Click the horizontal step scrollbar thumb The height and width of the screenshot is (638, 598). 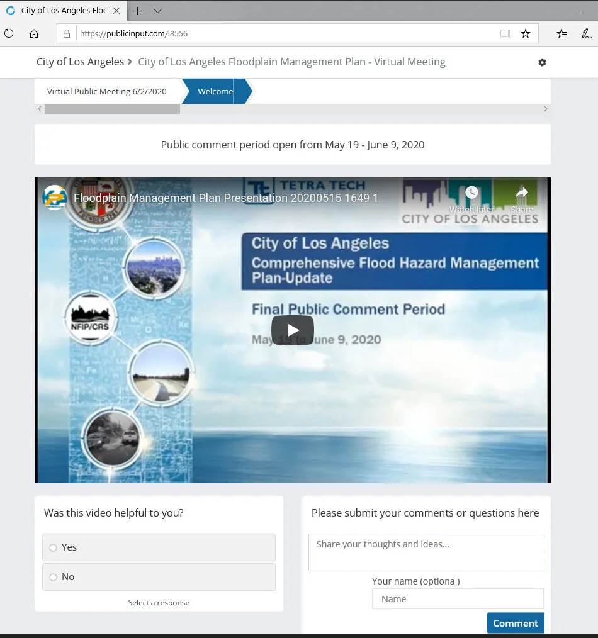coord(112,109)
